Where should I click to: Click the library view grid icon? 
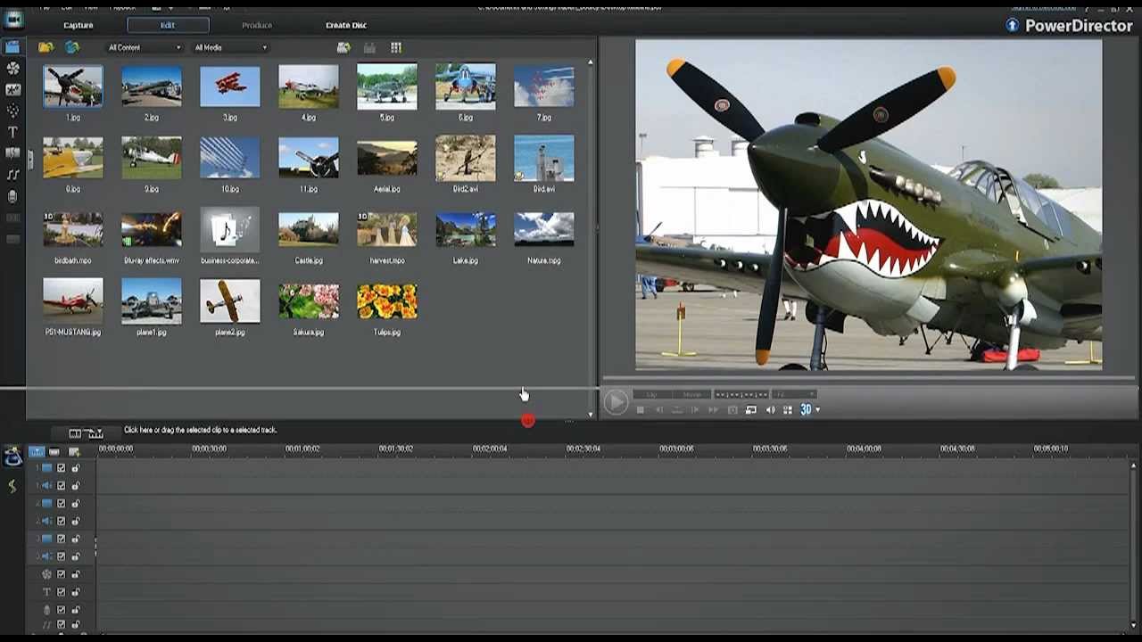[x=395, y=47]
